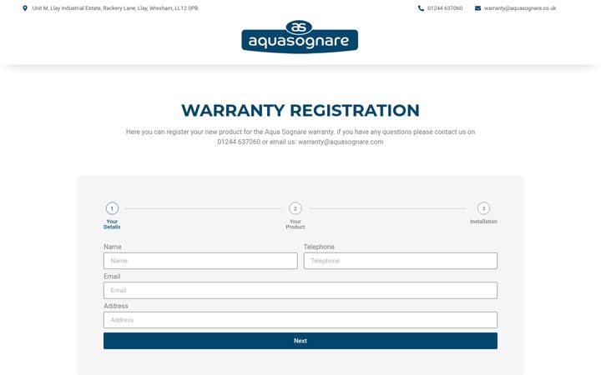601x375 pixels.
Task: Click the Name label above the field
Action: [113, 247]
